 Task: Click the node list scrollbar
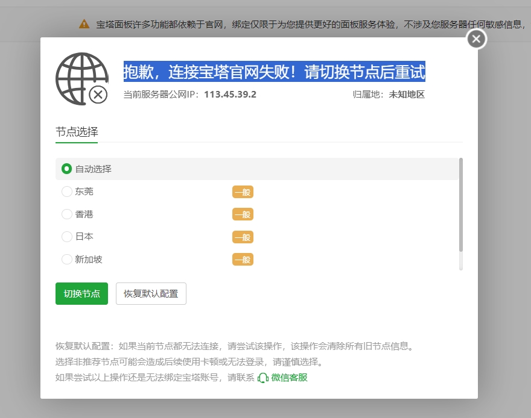pyautogui.click(x=460, y=205)
